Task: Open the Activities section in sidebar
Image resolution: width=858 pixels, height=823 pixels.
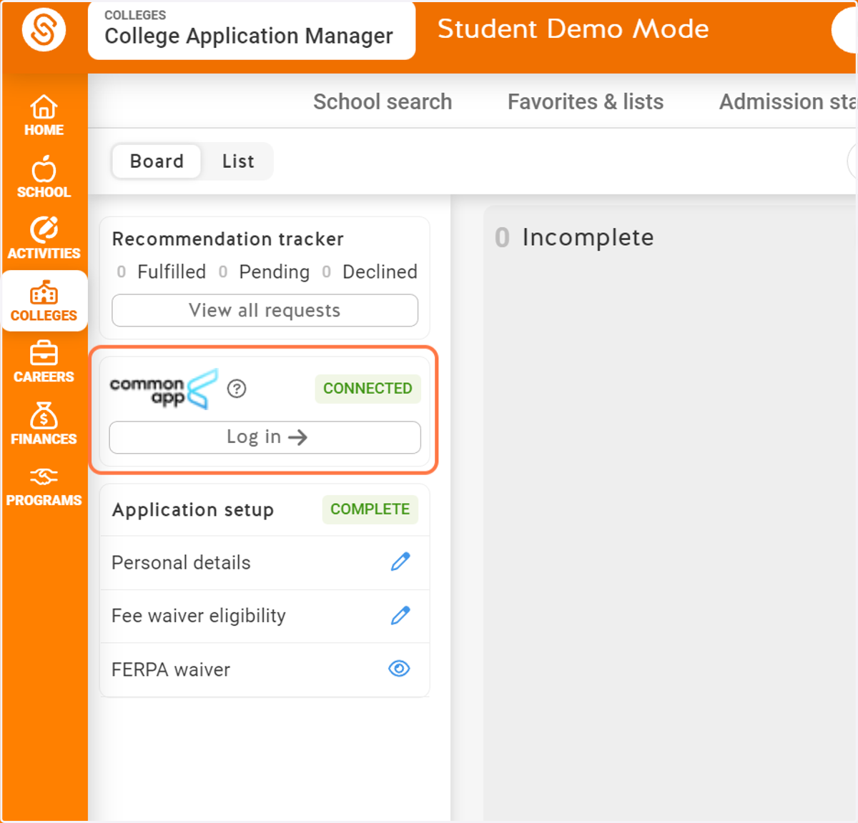Action: tap(44, 239)
